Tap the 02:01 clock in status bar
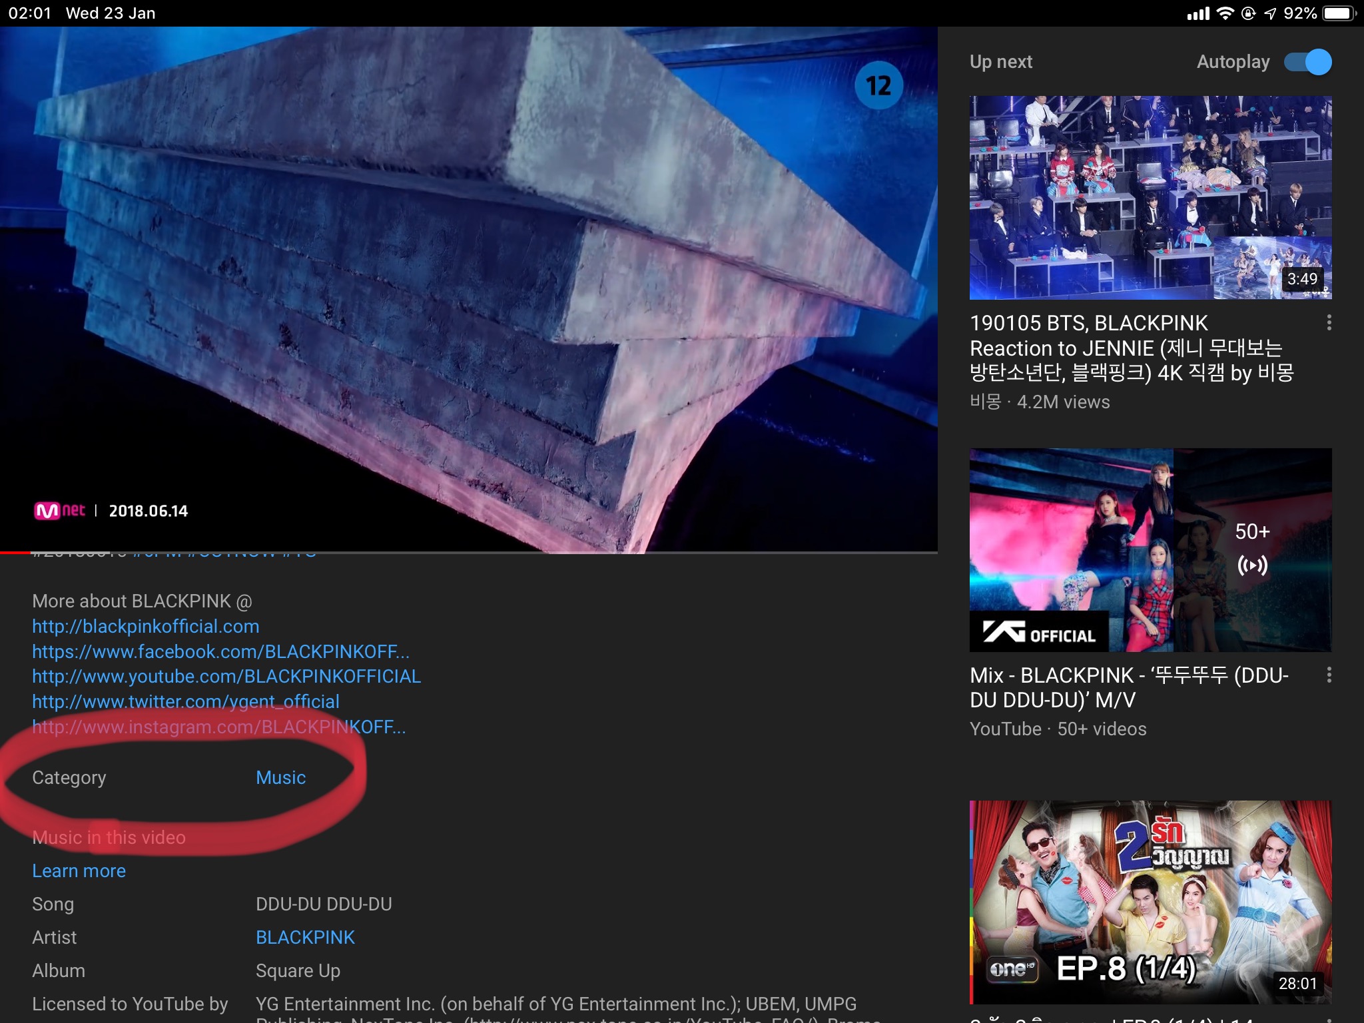This screenshot has width=1364, height=1023. (x=30, y=13)
